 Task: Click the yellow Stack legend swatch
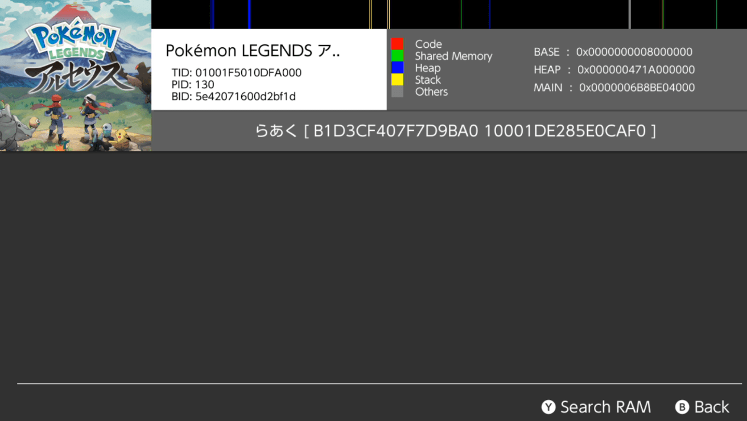pos(397,80)
